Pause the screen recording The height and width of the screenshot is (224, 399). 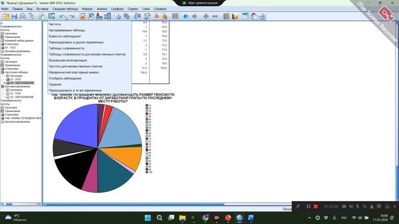pos(308,207)
